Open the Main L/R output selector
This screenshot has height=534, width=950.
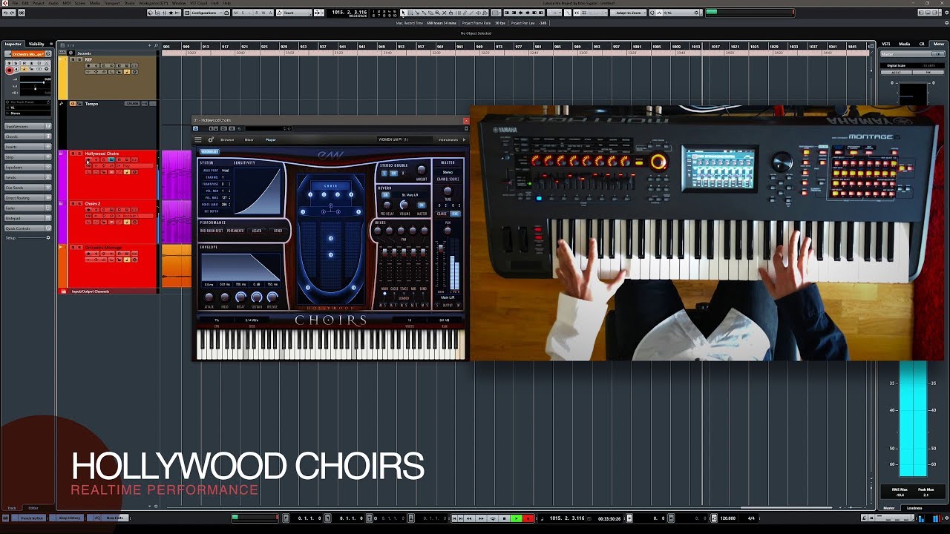448,297
